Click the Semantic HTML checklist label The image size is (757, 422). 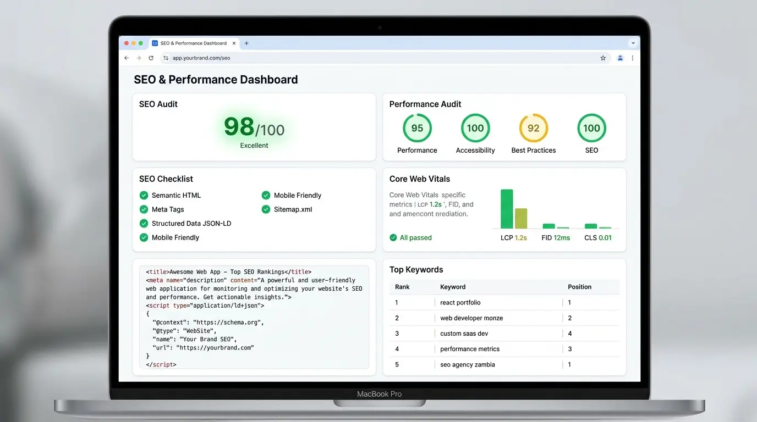click(x=176, y=195)
